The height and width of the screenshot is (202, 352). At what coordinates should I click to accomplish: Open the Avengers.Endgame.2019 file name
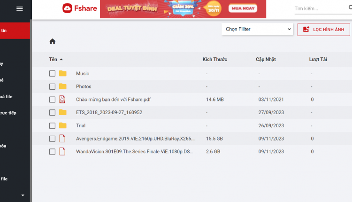tap(136, 139)
